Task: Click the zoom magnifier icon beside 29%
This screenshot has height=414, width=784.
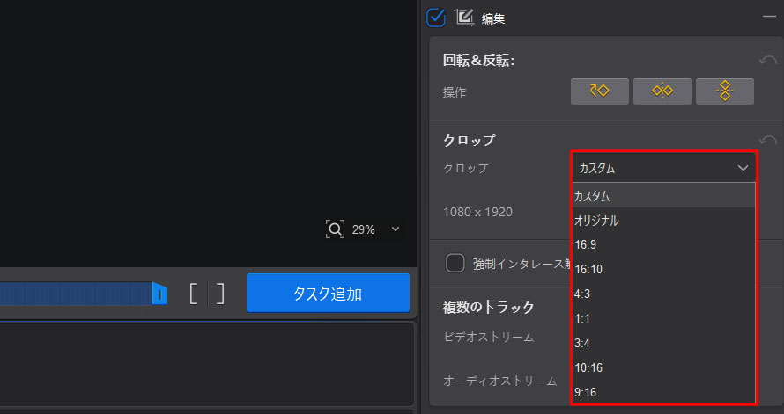Action: click(335, 229)
